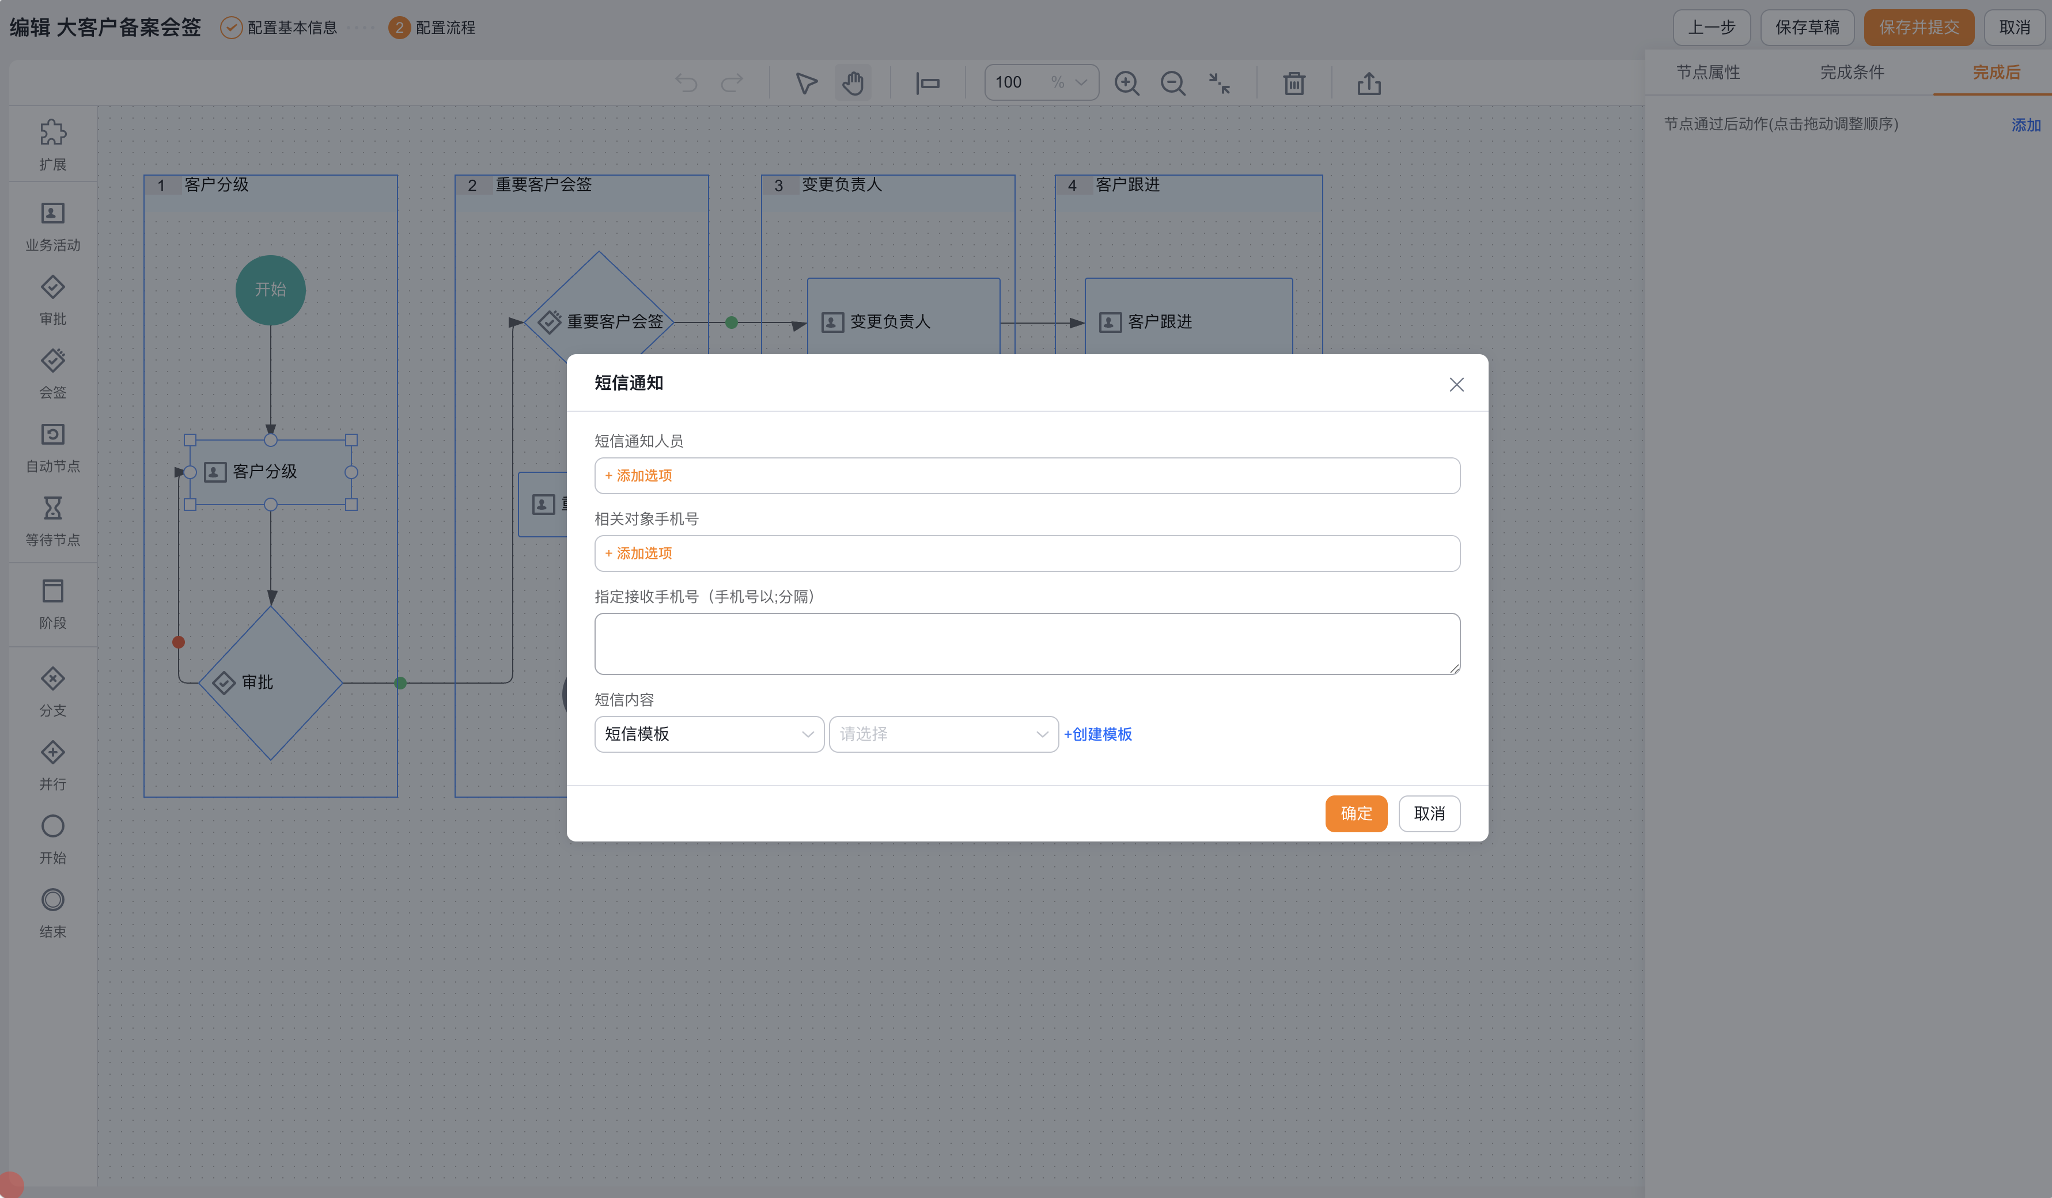Switch to 完成后 tab
Viewport: 2052px width, 1198px height.
coord(1996,73)
